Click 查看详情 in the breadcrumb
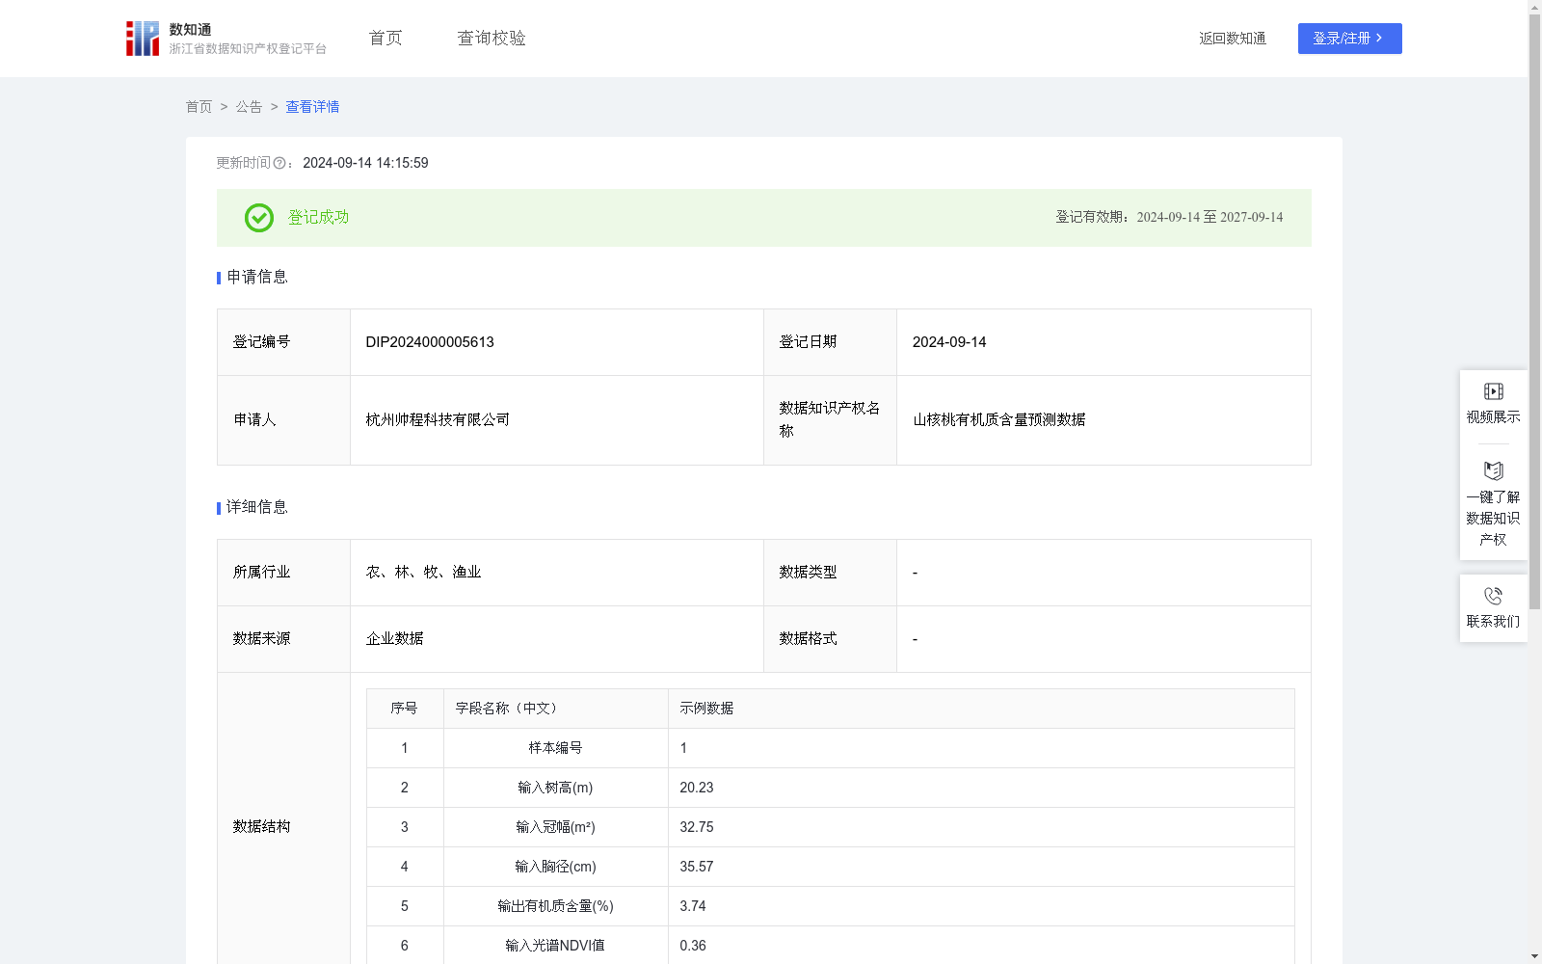1542x964 pixels. click(x=312, y=107)
